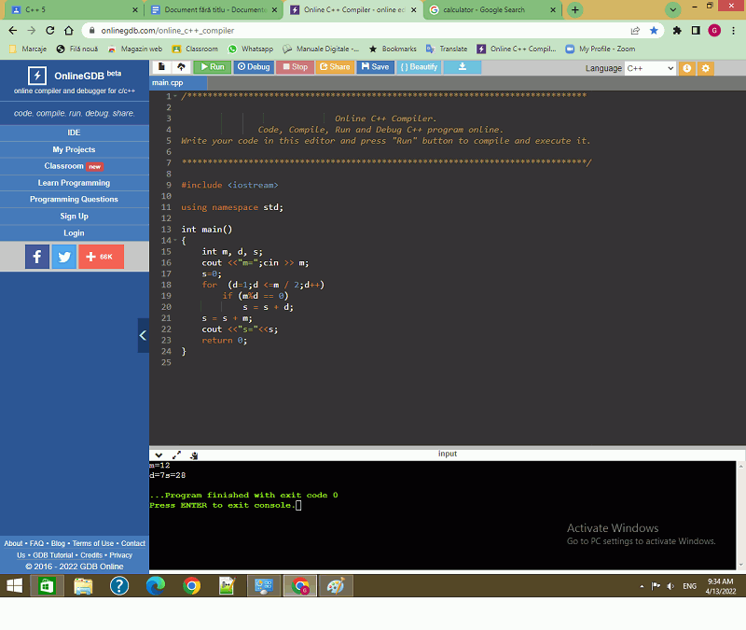Open the Language dropdown showing C++
This screenshot has width=746, height=630.
650,68
